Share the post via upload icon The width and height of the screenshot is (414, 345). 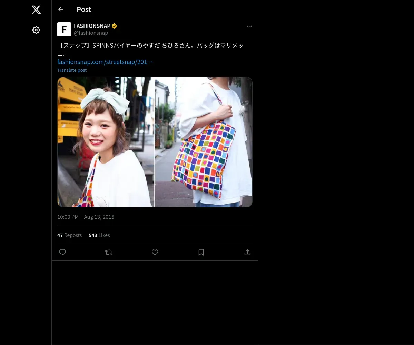(247, 252)
